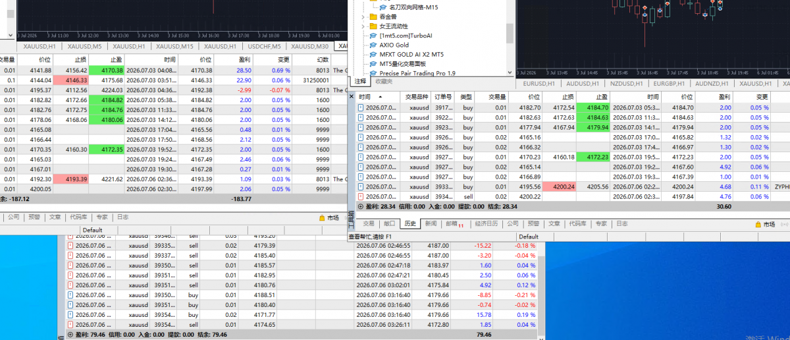Click the row icon for order 3933 in right terminal

pos(360,186)
